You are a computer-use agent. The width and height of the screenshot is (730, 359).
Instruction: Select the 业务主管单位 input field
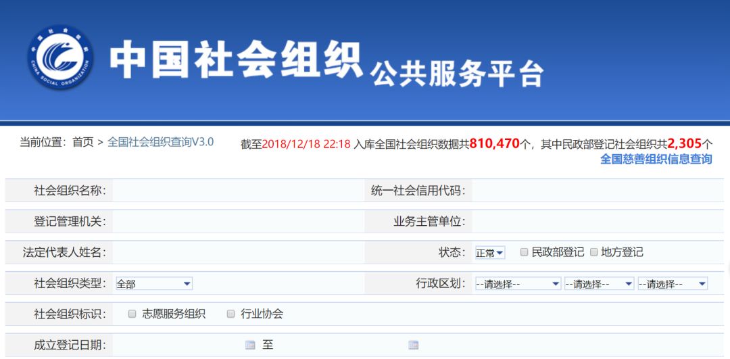[598, 221]
